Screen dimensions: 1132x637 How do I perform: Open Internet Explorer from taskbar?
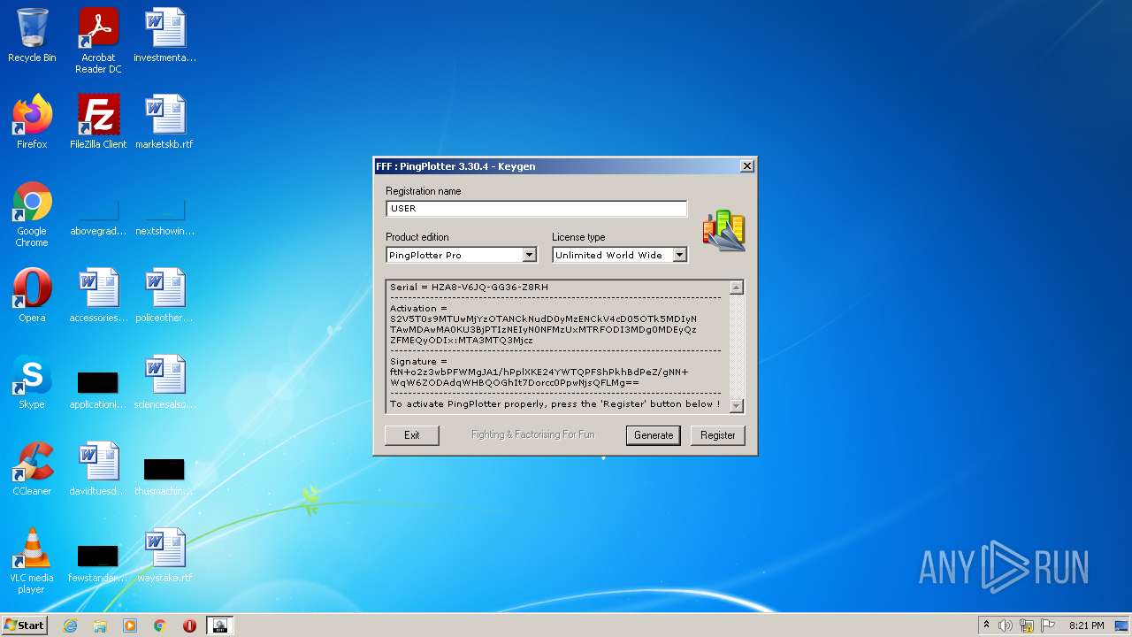[70, 625]
